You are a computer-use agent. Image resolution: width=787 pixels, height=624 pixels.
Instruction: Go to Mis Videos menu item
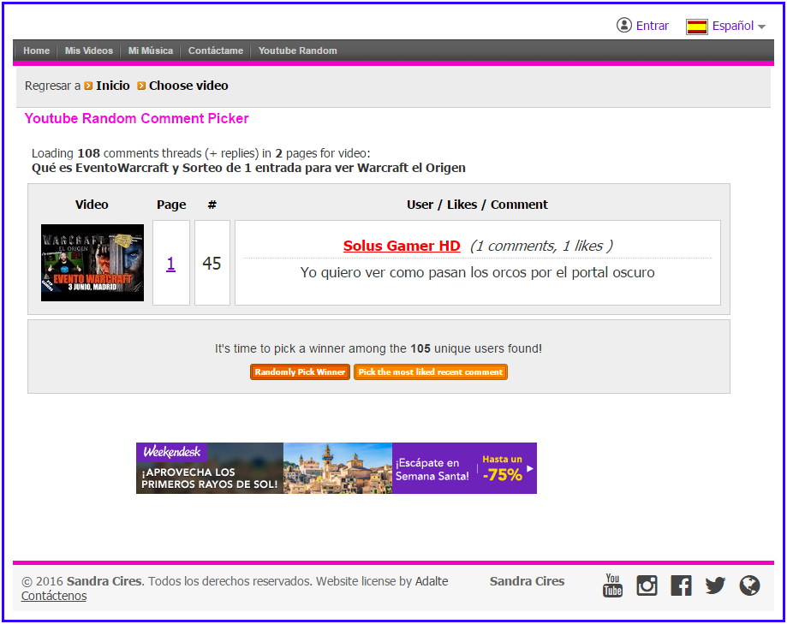click(x=89, y=51)
